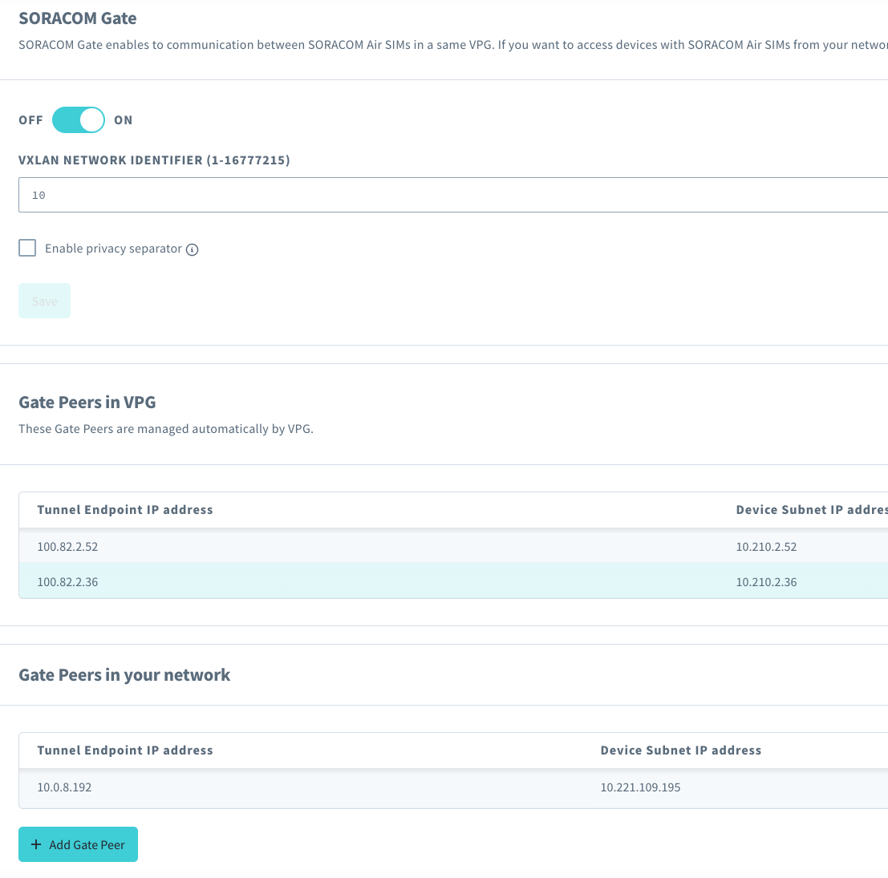Toggle the Gate ON switch
Screen dimensions: 888x878
coord(78,119)
